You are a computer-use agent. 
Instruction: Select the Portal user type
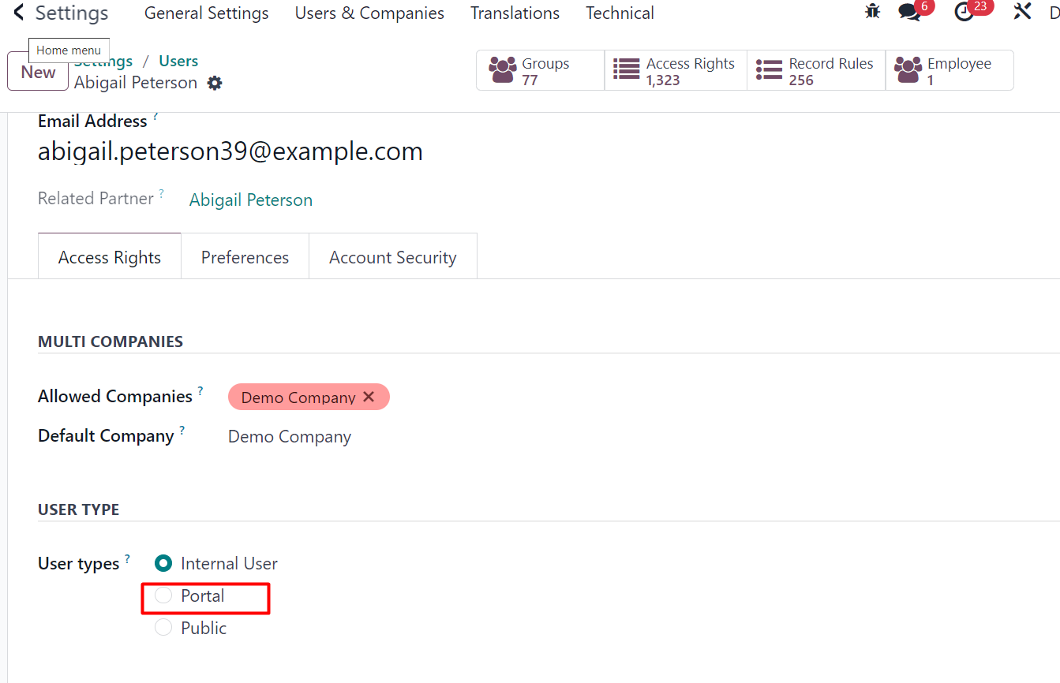tap(163, 596)
